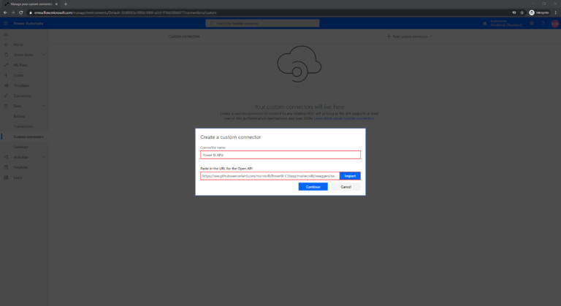
Task: Cancel the custom connector dialog
Action: pos(346,186)
